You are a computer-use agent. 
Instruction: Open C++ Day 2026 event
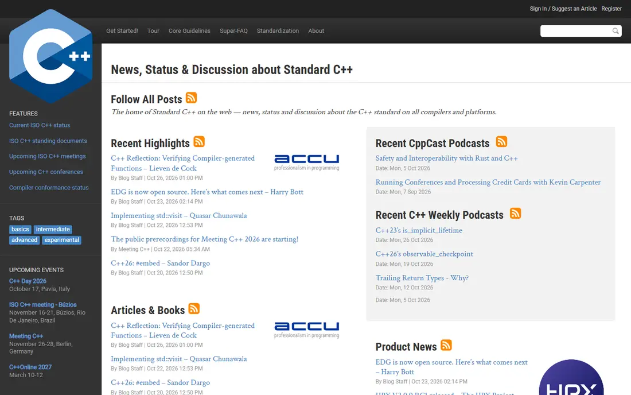(28, 281)
